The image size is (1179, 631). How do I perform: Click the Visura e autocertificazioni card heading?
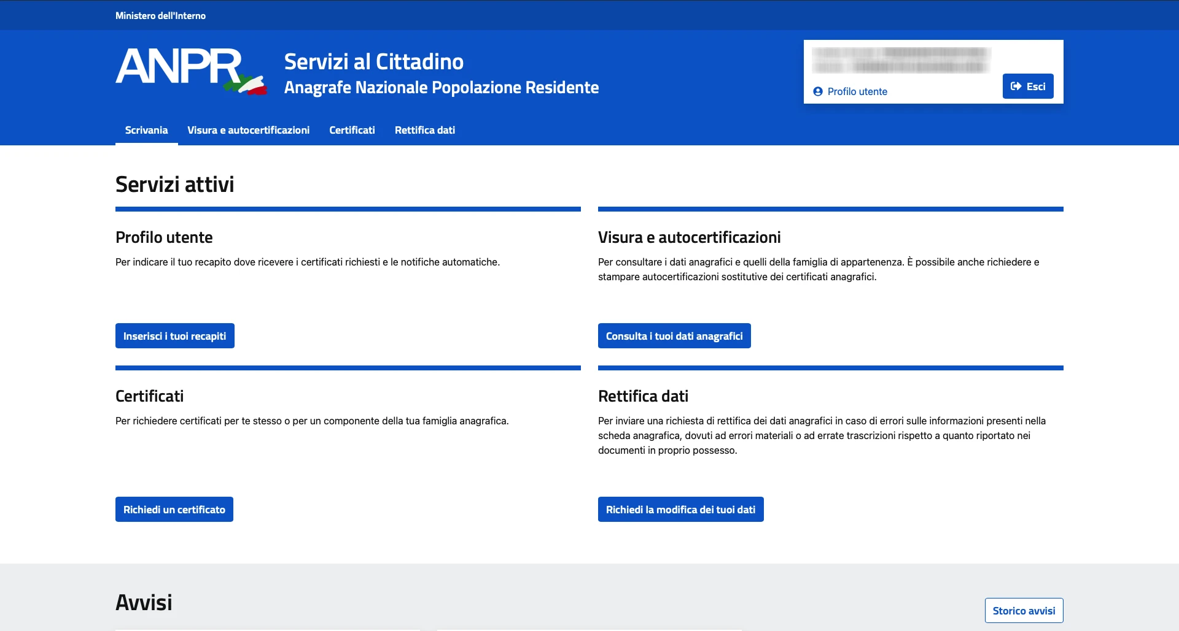(689, 237)
